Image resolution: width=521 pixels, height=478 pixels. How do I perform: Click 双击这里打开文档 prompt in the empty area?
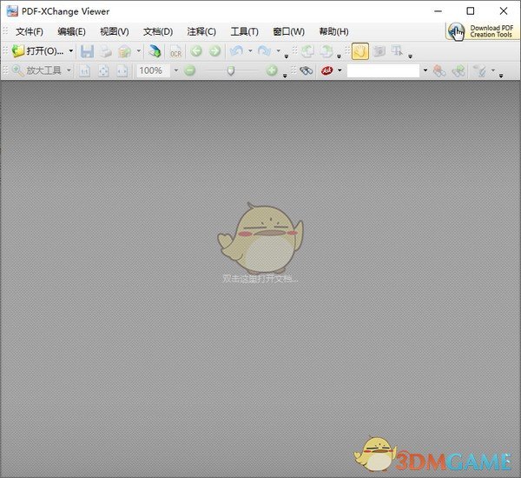pos(260,278)
